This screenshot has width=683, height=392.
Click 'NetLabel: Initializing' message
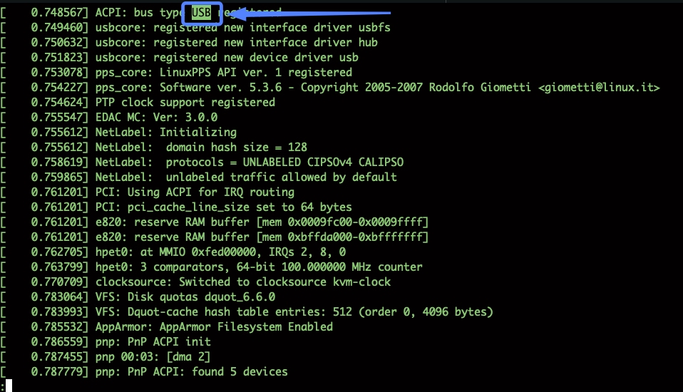165,132
